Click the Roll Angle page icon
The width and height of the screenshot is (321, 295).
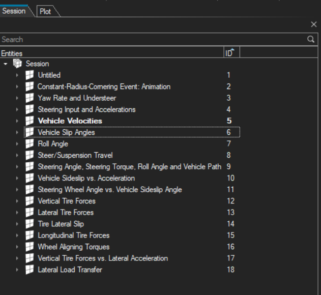(x=30, y=144)
